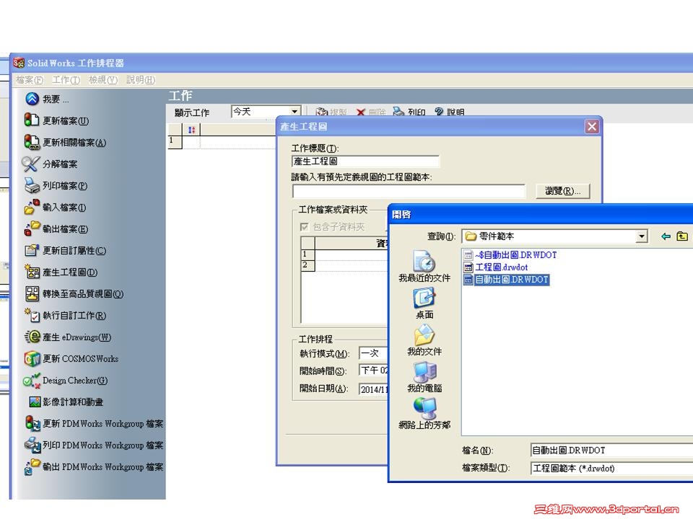Select the 產生 eDrawings(W) icon
Screen dimensions: 693x519
coord(32,337)
